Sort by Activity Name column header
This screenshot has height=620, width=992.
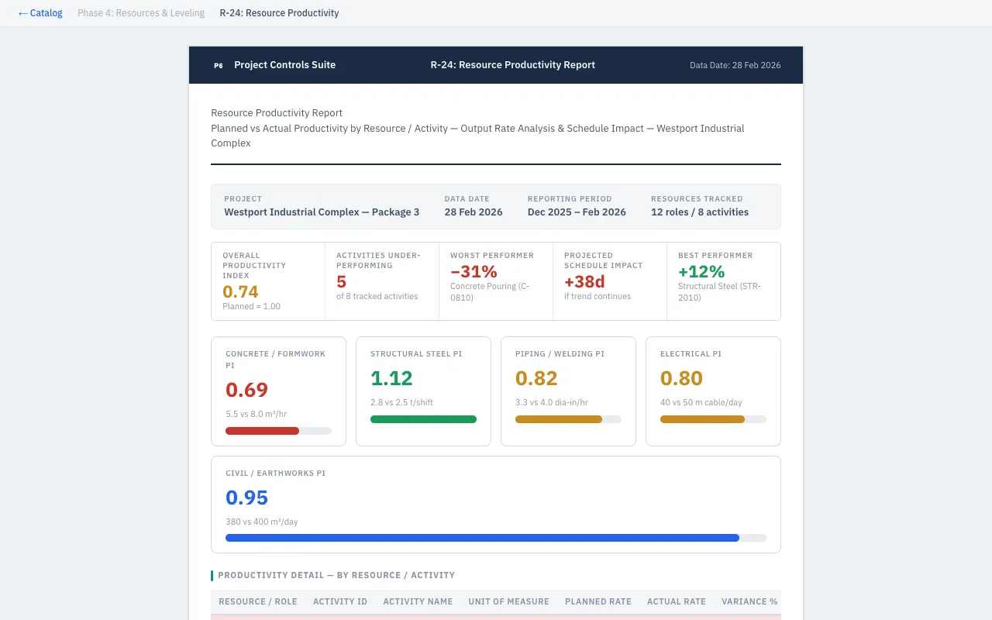coord(418,601)
